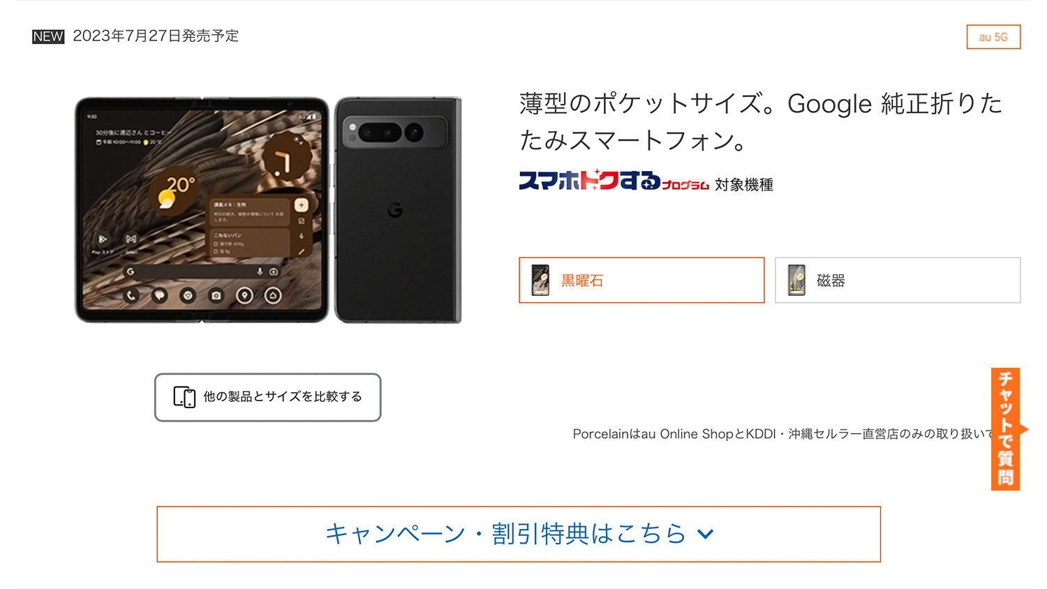Click the 2023年7月27日発売予定 release date text

(156, 36)
